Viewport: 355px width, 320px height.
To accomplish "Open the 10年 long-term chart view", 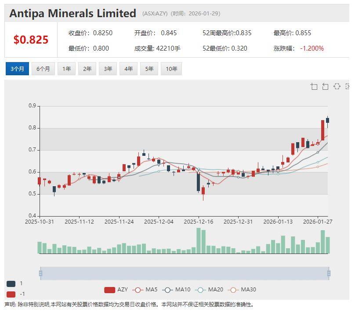I will click(171, 69).
